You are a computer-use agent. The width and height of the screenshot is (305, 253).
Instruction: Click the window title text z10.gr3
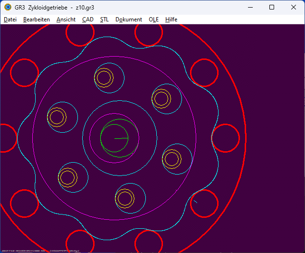(82, 7)
